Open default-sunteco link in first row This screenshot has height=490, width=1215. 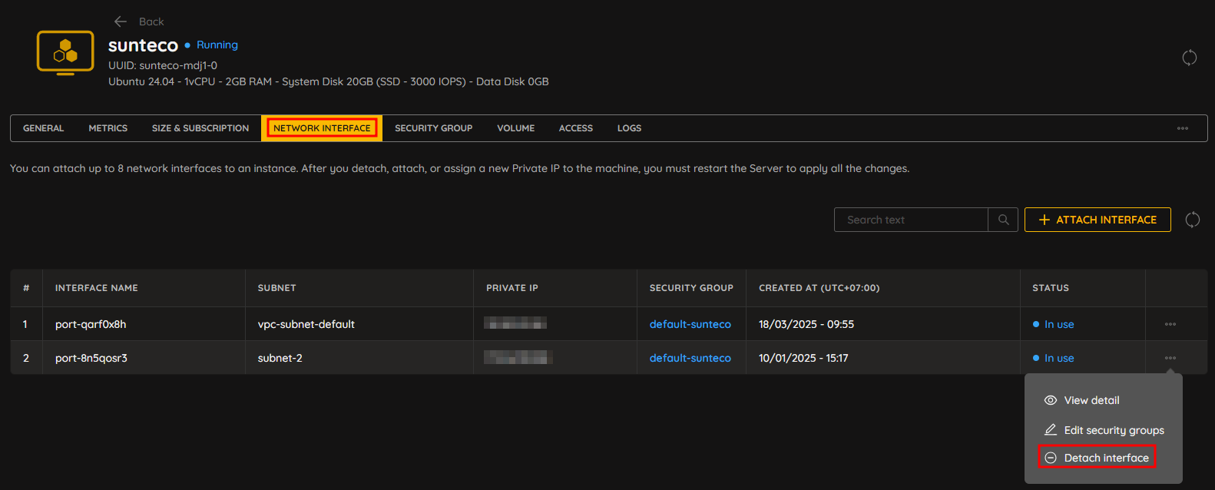[x=690, y=324]
